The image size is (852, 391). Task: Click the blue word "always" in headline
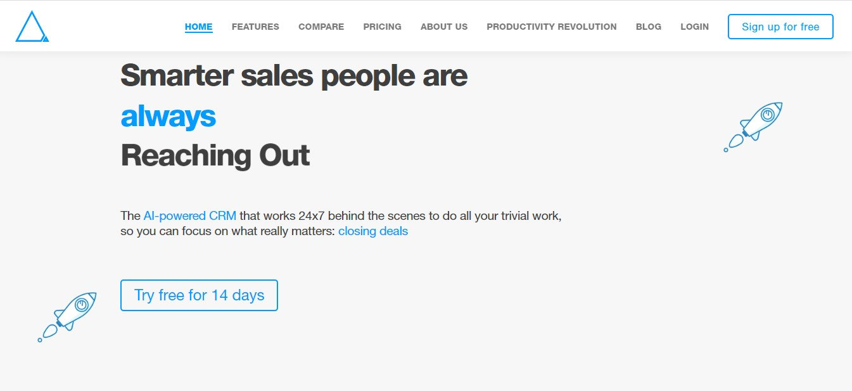168,116
